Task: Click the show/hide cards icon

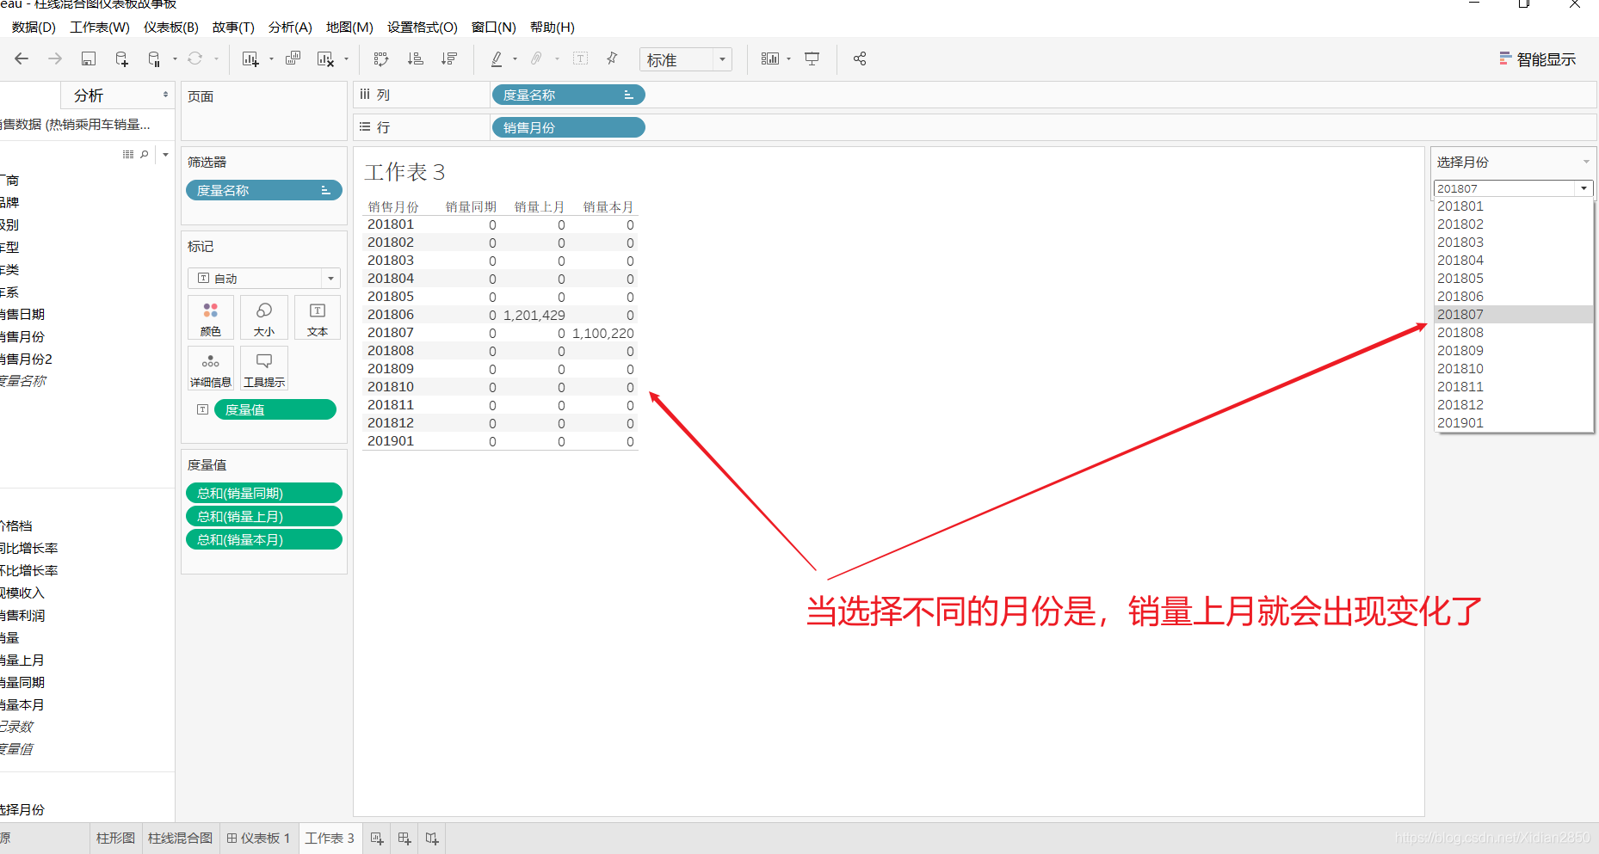Action: [770, 58]
